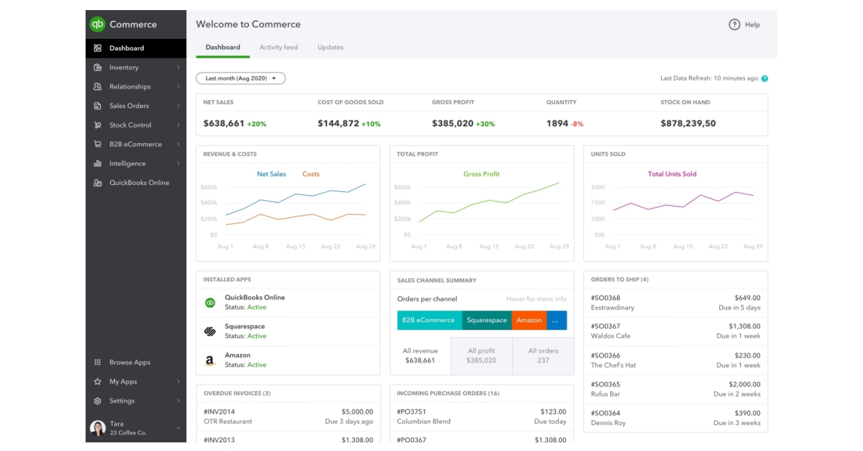Open the QuickBooks Online sidebar item
Image resolution: width=863 pixels, height=451 pixels.
coord(140,182)
